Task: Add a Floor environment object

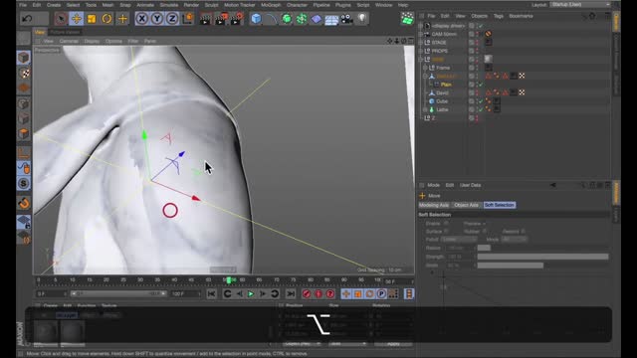Action: [331, 19]
